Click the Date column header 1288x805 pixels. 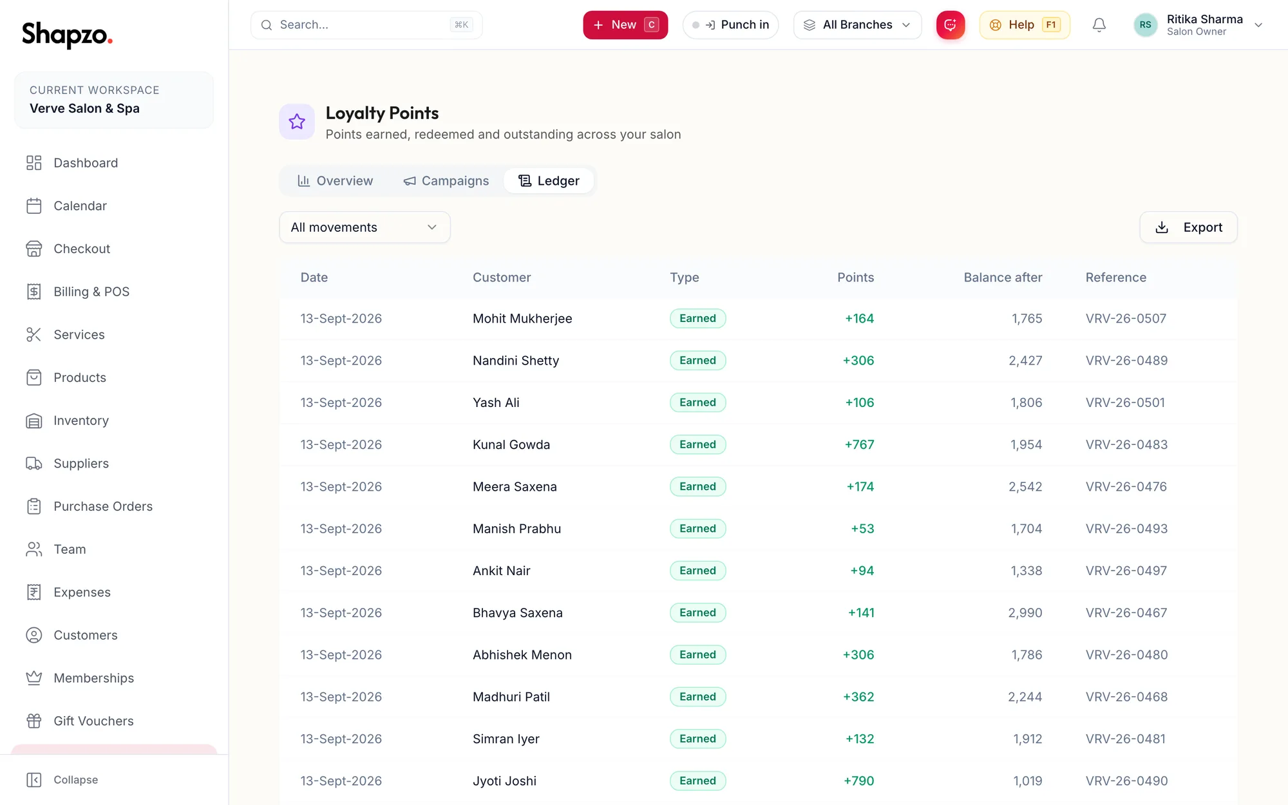(314, 278)
